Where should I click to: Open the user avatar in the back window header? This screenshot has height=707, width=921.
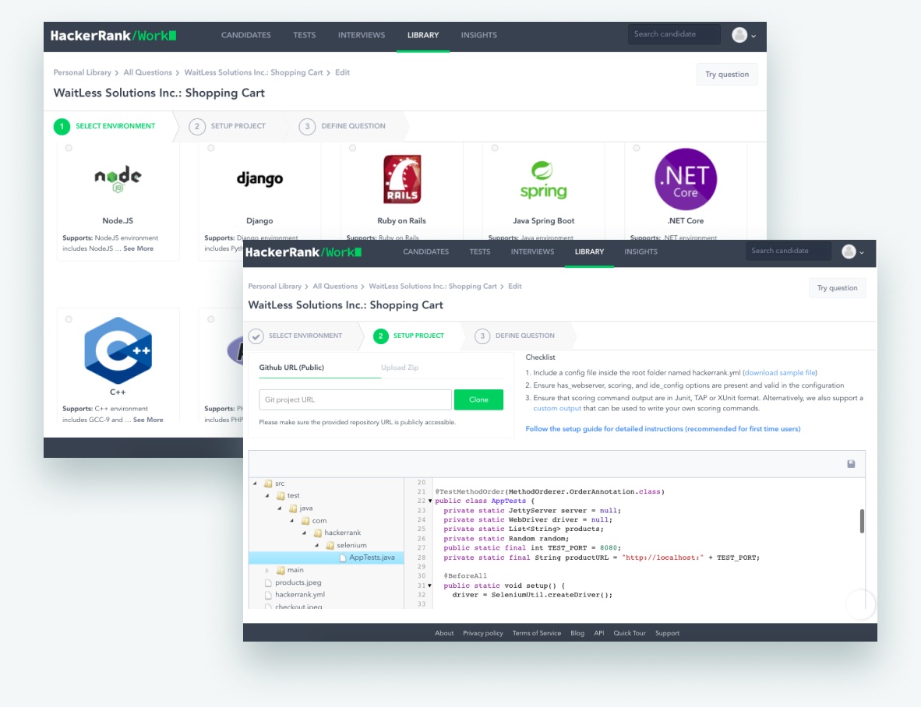[739, 35]
